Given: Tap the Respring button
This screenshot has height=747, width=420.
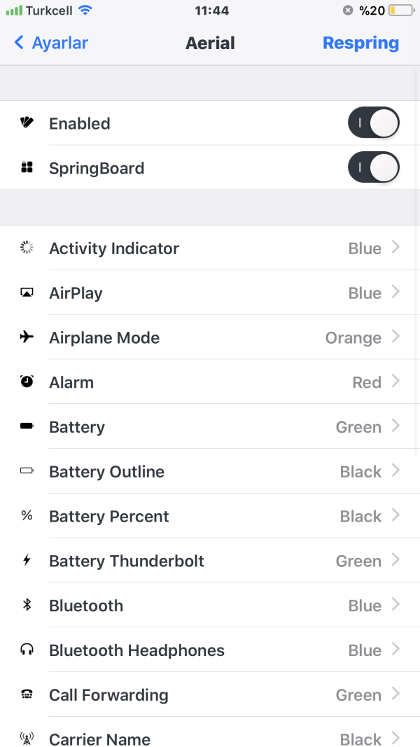Looking at the screenshot, I should click(360, 43).
